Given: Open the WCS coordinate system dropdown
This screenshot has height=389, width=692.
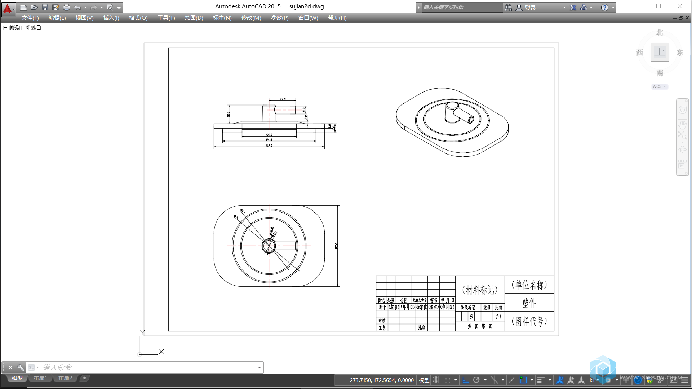Looking at the screenshot, I should (660, 86).
